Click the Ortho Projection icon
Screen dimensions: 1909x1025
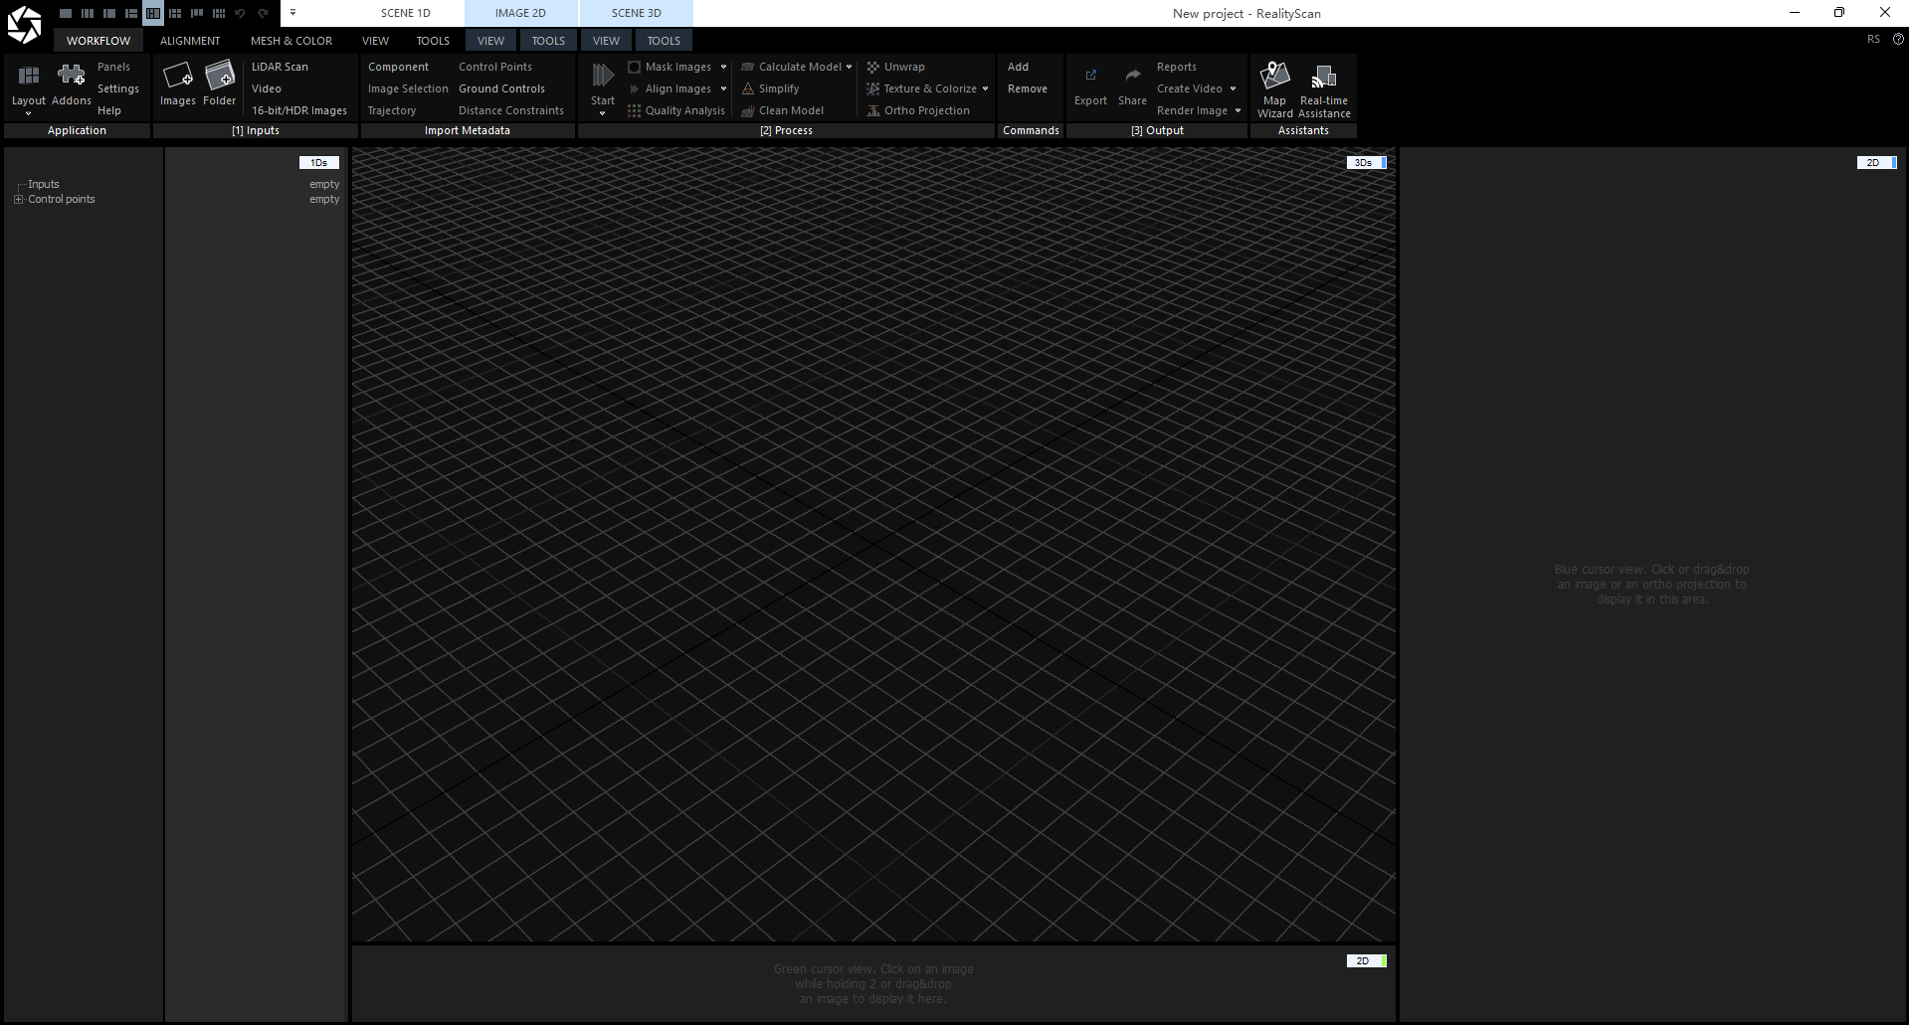872,110
